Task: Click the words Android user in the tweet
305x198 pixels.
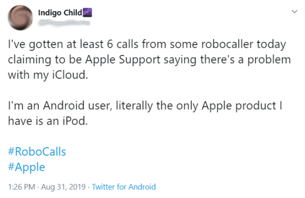Action: coord(78,106)
